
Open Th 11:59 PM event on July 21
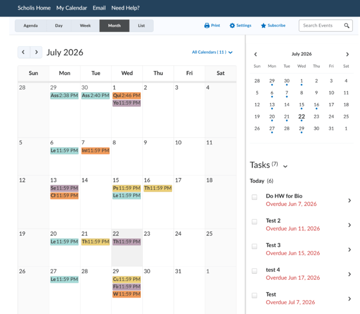pyautogui.click(x=96, y=242)
